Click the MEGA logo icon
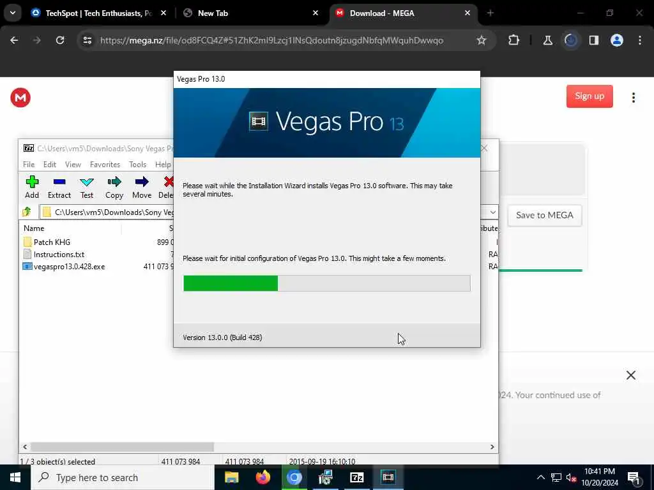Viewport: 654px width, 490px height. (x=20, y=98)
